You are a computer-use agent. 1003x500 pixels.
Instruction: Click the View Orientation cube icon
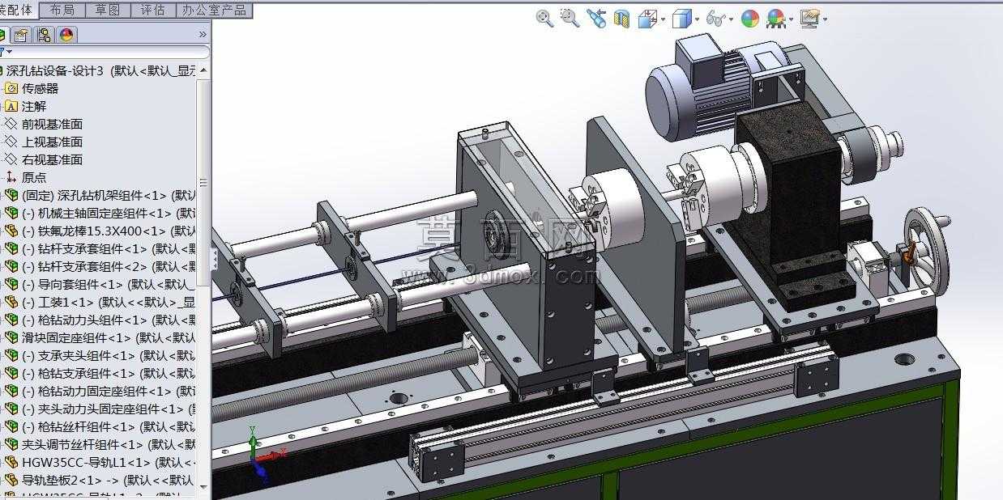coord(647,18)
